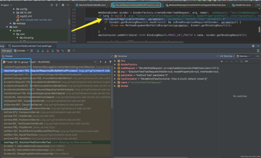
Task: Click the Step Out debugger icon
Action: coord(53,51)
